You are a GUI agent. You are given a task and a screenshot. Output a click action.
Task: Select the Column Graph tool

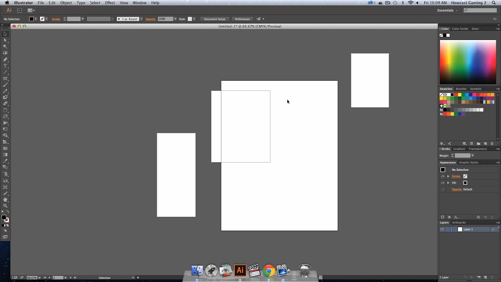tap(5, 181)
